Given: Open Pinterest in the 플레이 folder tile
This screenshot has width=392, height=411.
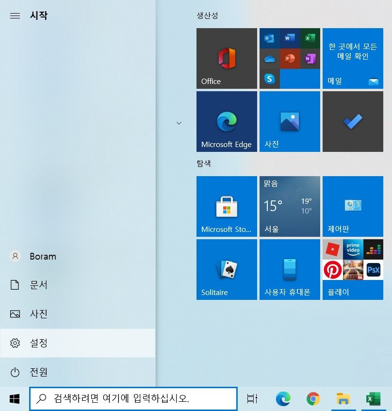Looking at the screenshot, I should point(332,270).
